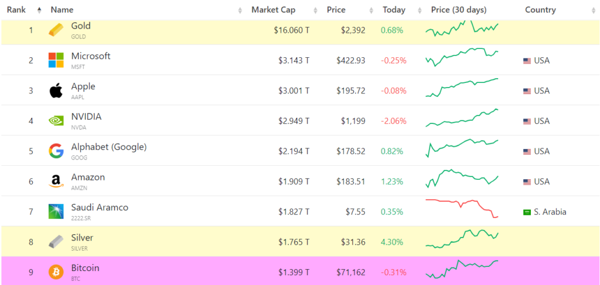Click the NVIDIA logo icon

click(x=56, y=121)
